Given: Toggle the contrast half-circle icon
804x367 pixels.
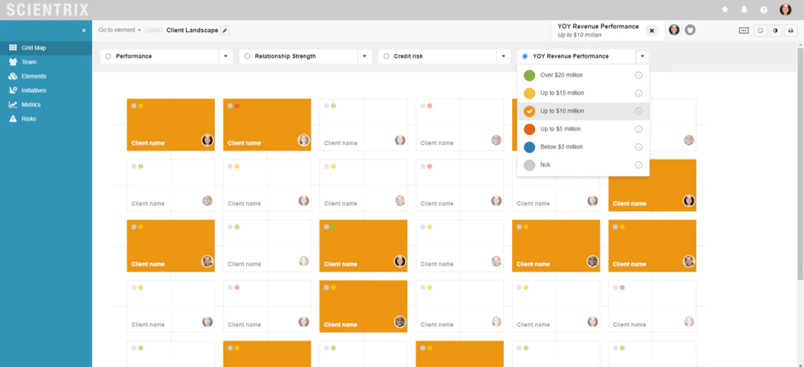Looking at the screenshot, I should click(775, 30).
